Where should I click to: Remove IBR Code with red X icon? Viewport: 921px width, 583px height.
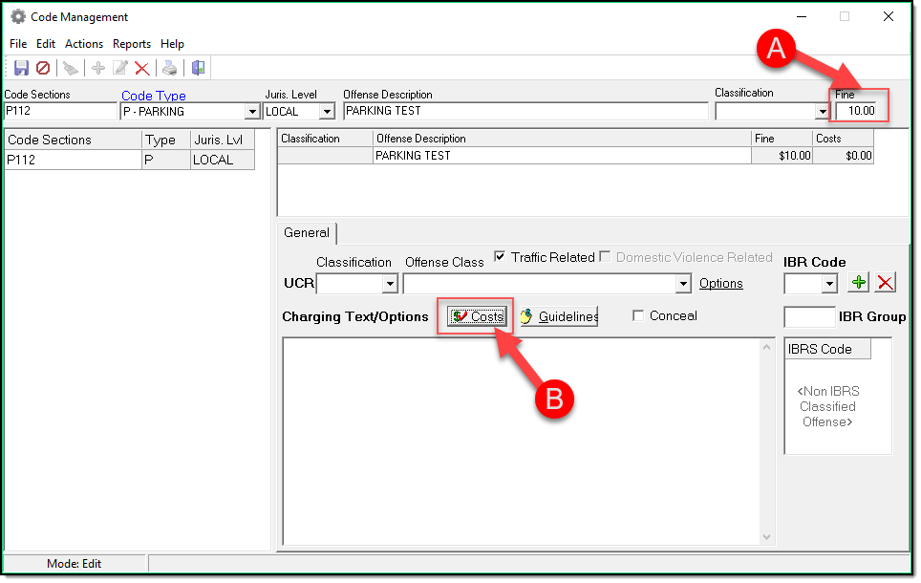click(886, 283)
